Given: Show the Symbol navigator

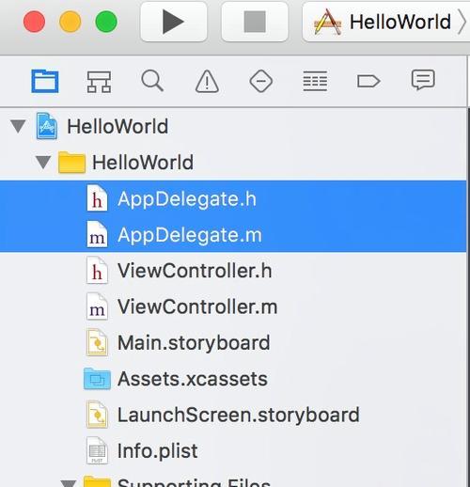Looking at the screenshot, I should [x=99, y=82].
